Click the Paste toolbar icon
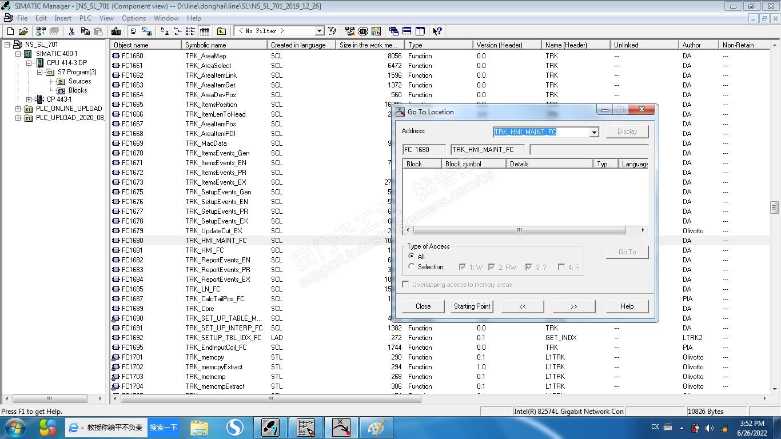The height and width of the screenshot is (439, 781). tap(98, 31)
